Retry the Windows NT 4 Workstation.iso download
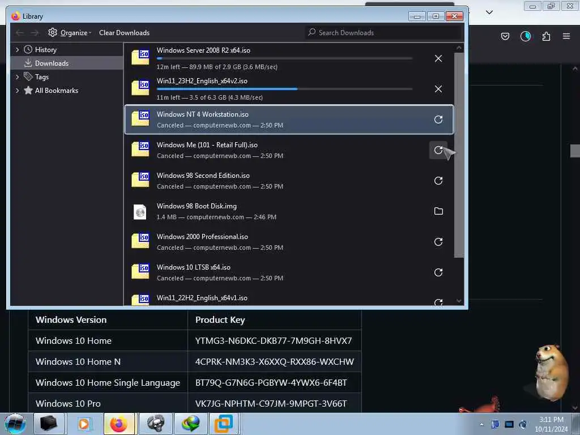 (438, 120)
